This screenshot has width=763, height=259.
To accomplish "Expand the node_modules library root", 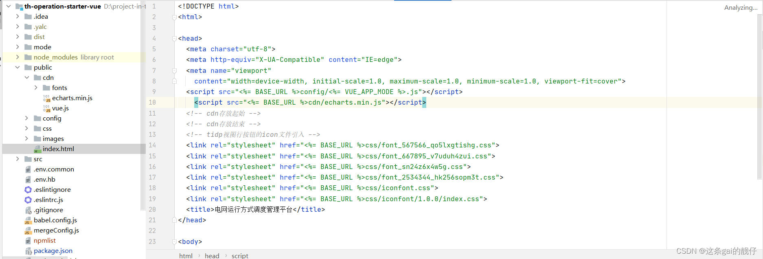I will [x=18, y=57].
